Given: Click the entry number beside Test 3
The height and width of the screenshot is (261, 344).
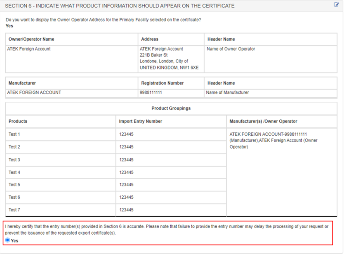Looking at the screenshot, I should point(126,160).
